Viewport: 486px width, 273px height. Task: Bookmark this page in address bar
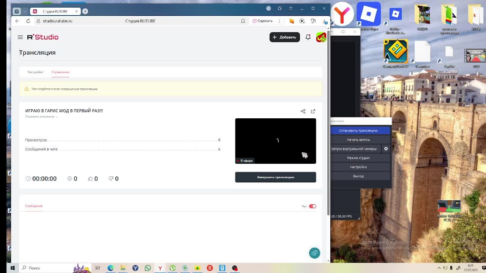tap(243, 21)
